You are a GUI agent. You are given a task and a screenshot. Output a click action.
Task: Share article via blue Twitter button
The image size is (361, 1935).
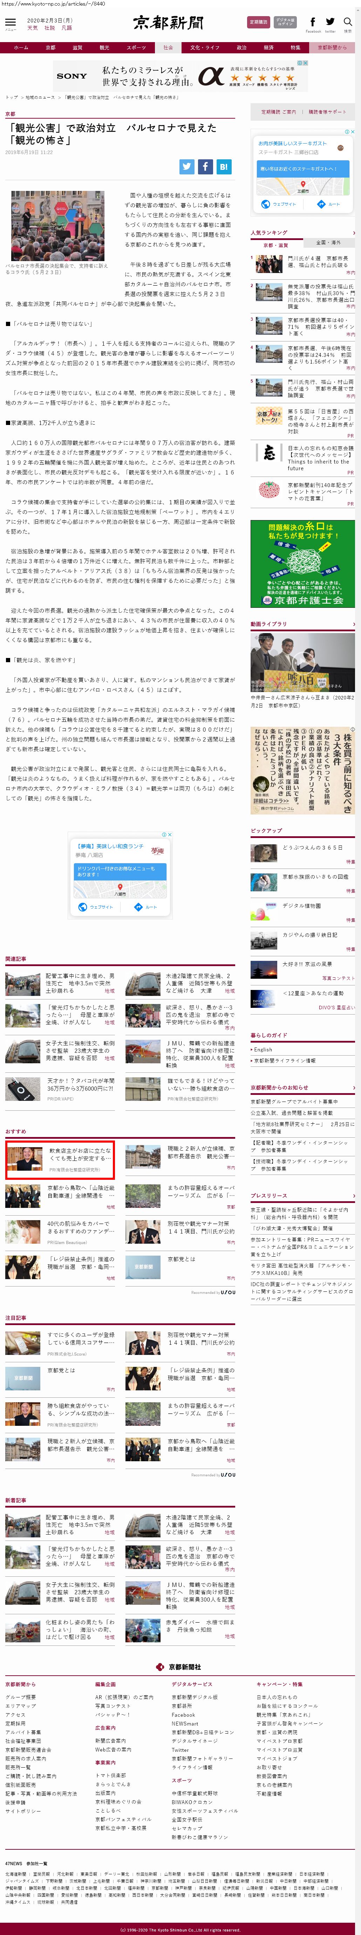click(x=187, y=167)
